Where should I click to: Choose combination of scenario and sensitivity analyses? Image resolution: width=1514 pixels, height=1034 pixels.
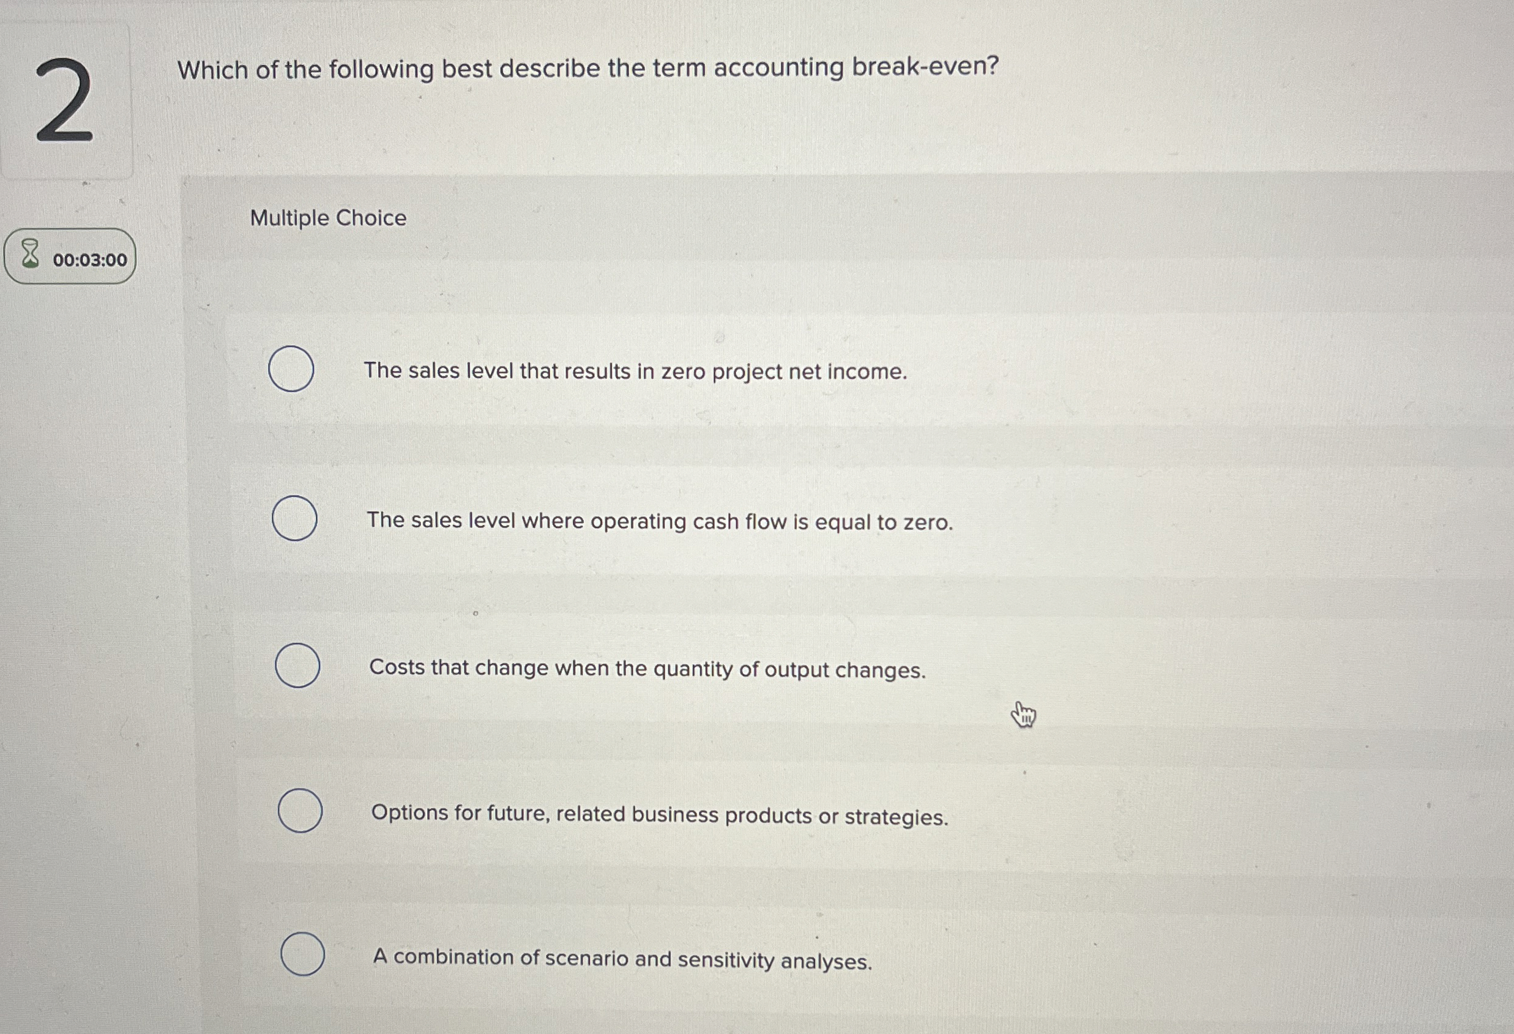(x=623, y=958)
